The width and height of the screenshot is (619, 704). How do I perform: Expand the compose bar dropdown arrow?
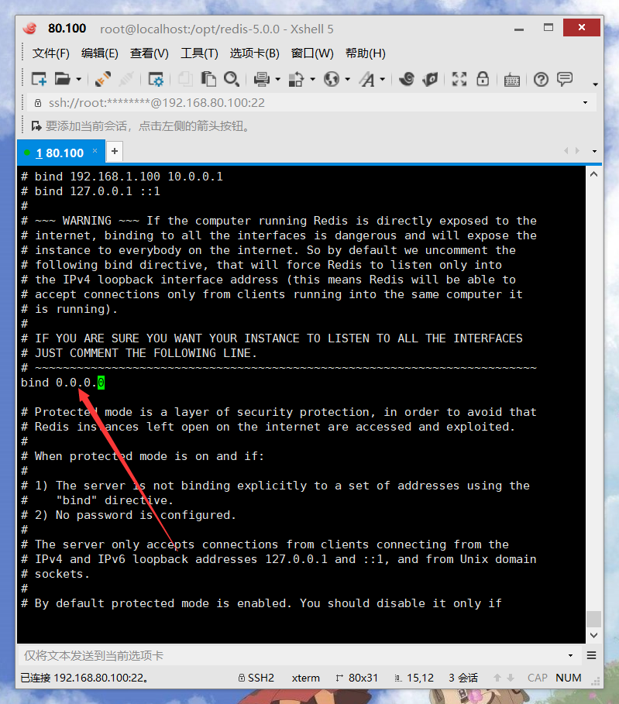[x=570, y=656]
